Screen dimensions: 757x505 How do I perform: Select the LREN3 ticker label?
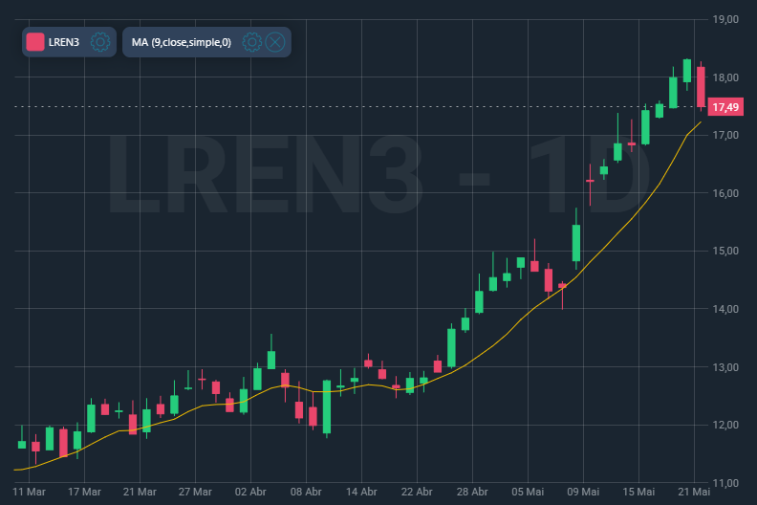click(x=64, y=42)
